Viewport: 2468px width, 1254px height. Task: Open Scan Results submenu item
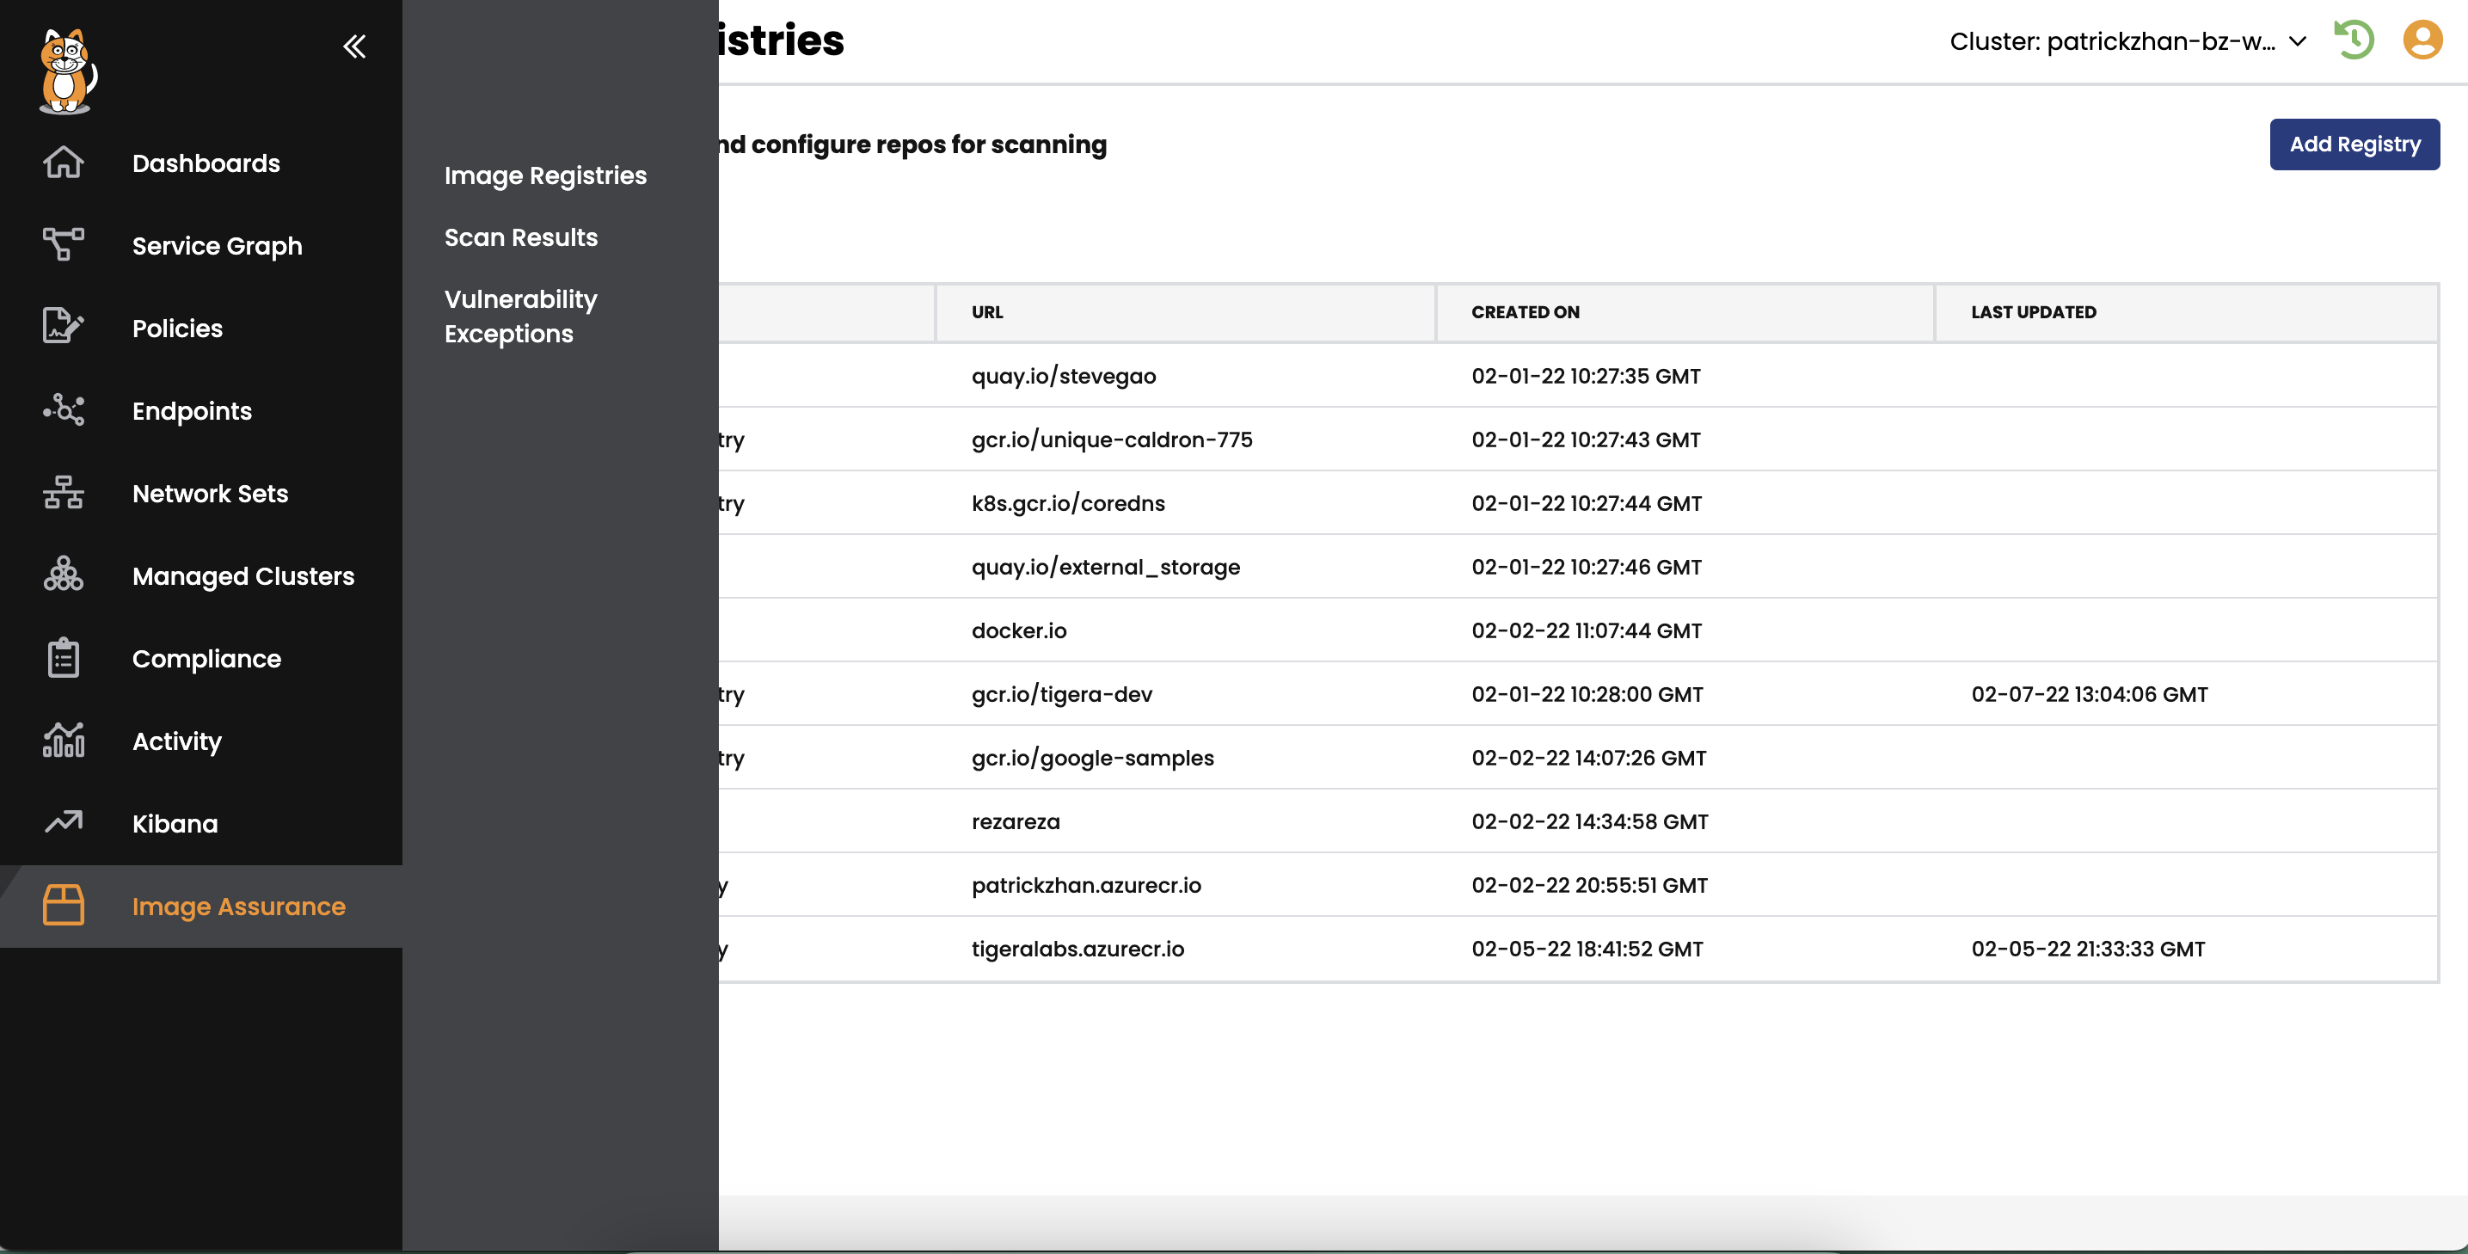tap(521, 237)
